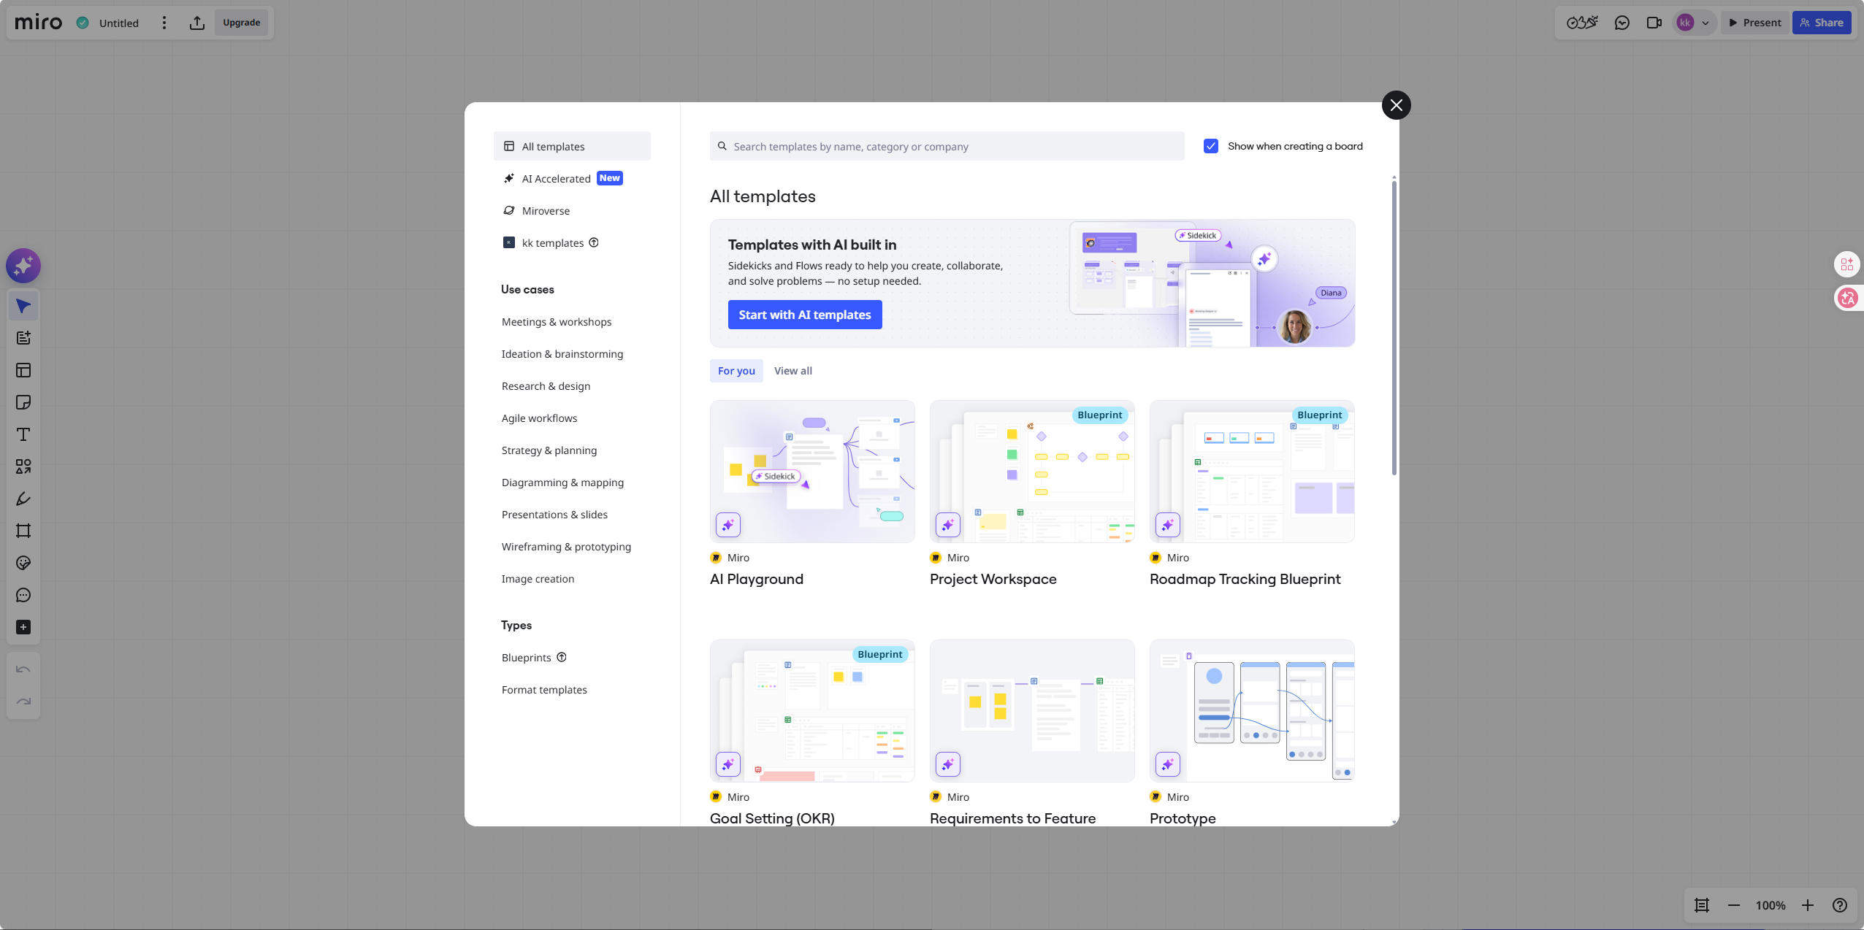Switch to the View all tab
1864x930 pixels.
coord(793,371)
